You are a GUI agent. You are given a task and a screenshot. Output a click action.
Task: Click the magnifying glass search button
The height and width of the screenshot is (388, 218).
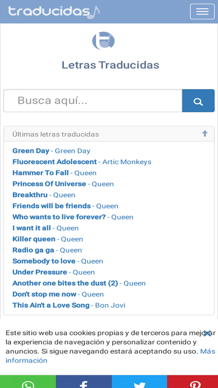198,101
